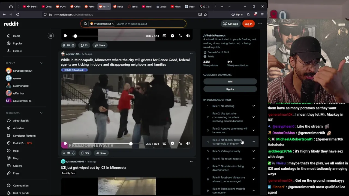Downvote the post with 211 votes
This screenshot has height=196, width=349.
[73, 45]
